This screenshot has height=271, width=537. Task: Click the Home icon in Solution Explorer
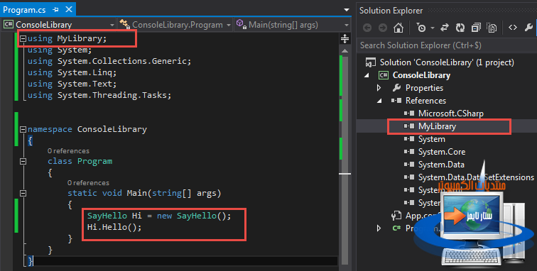click(398, 28)
